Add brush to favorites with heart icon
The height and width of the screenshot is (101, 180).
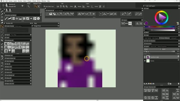[22, 6]
